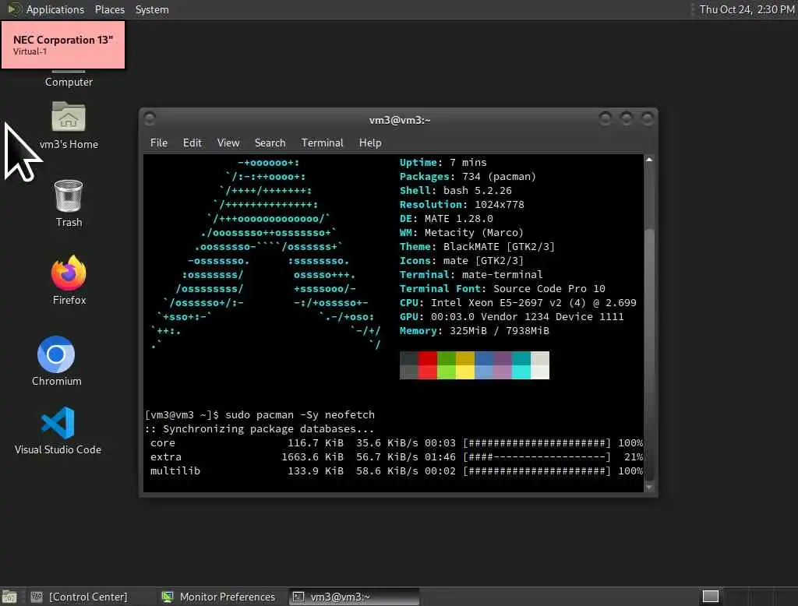Click the cyan color block in neofetch palette
This screenshot has height=606, width=798.
[521, 365]
